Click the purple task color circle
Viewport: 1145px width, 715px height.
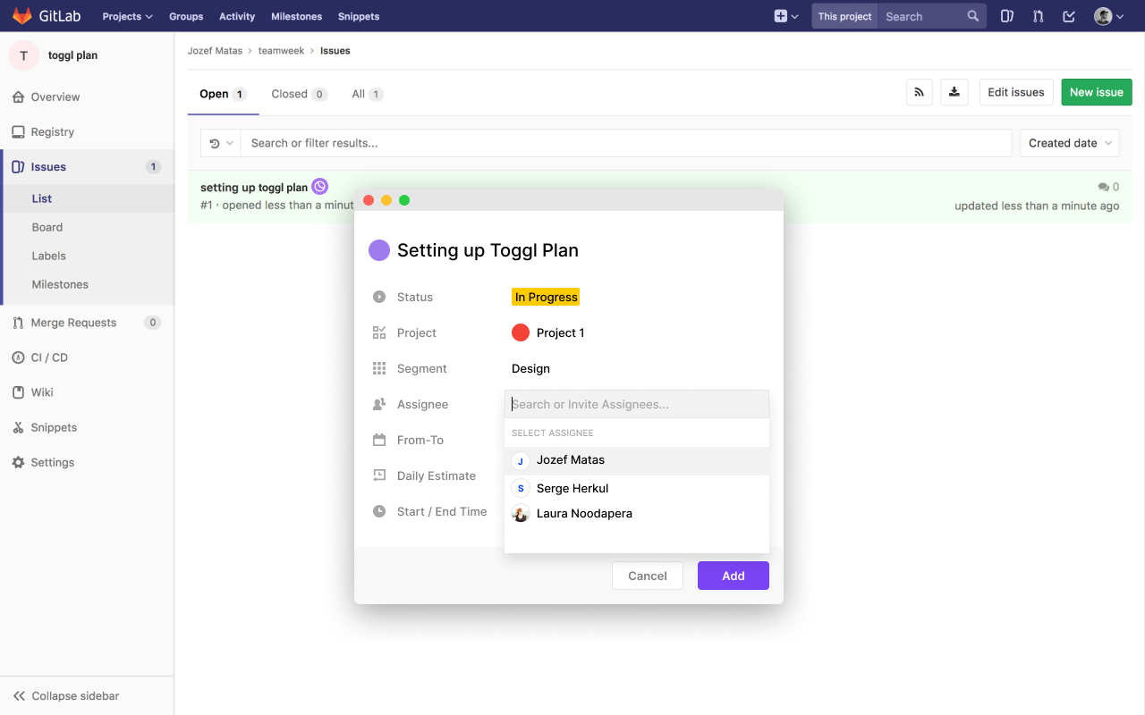tap(379, 250)
